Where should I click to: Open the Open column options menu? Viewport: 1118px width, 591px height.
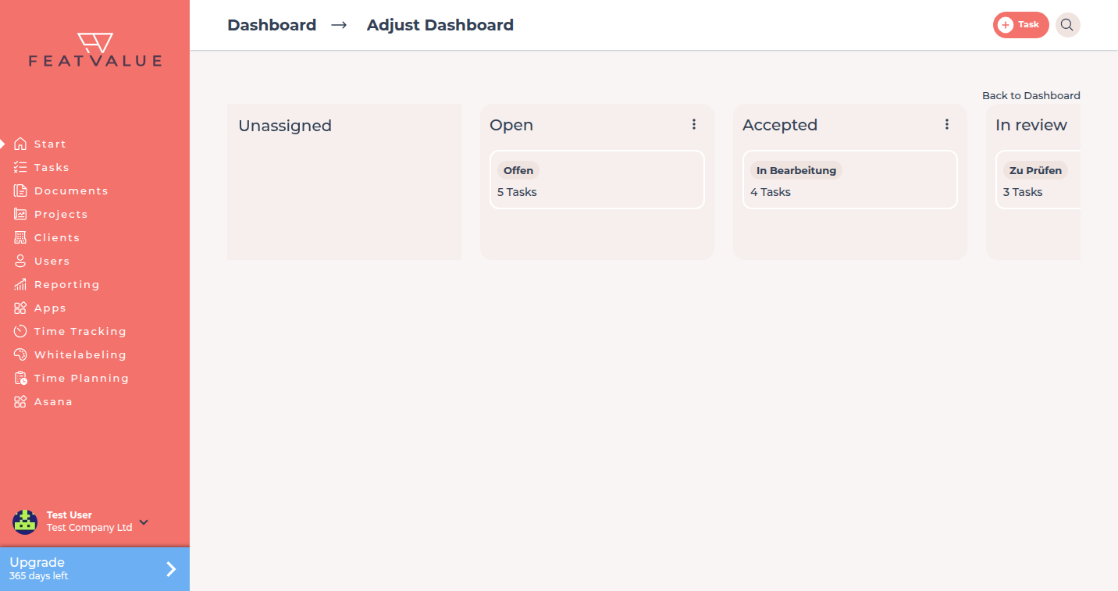click(693, 124)
